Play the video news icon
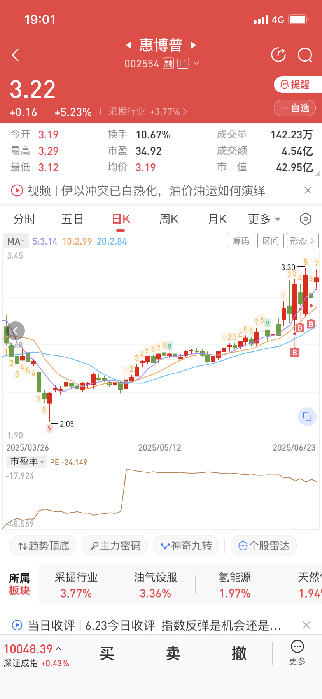 tap(17, 191)
